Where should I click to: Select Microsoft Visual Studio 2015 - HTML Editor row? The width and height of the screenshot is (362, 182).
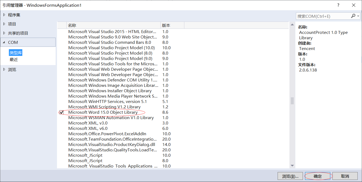173,32
